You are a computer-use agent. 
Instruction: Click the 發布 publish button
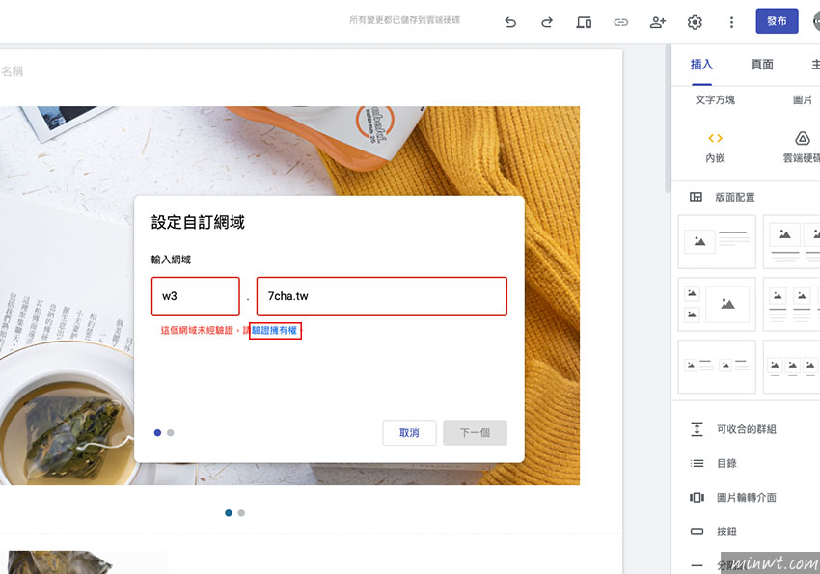pos(777,21)
